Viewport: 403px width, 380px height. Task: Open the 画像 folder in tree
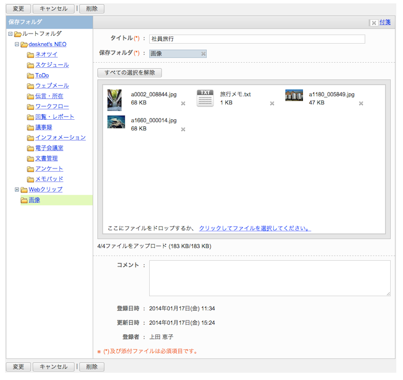(x=35, y=200)
